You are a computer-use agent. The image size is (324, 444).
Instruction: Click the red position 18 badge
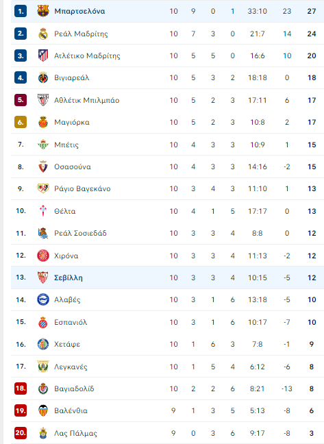click(21, 388)
